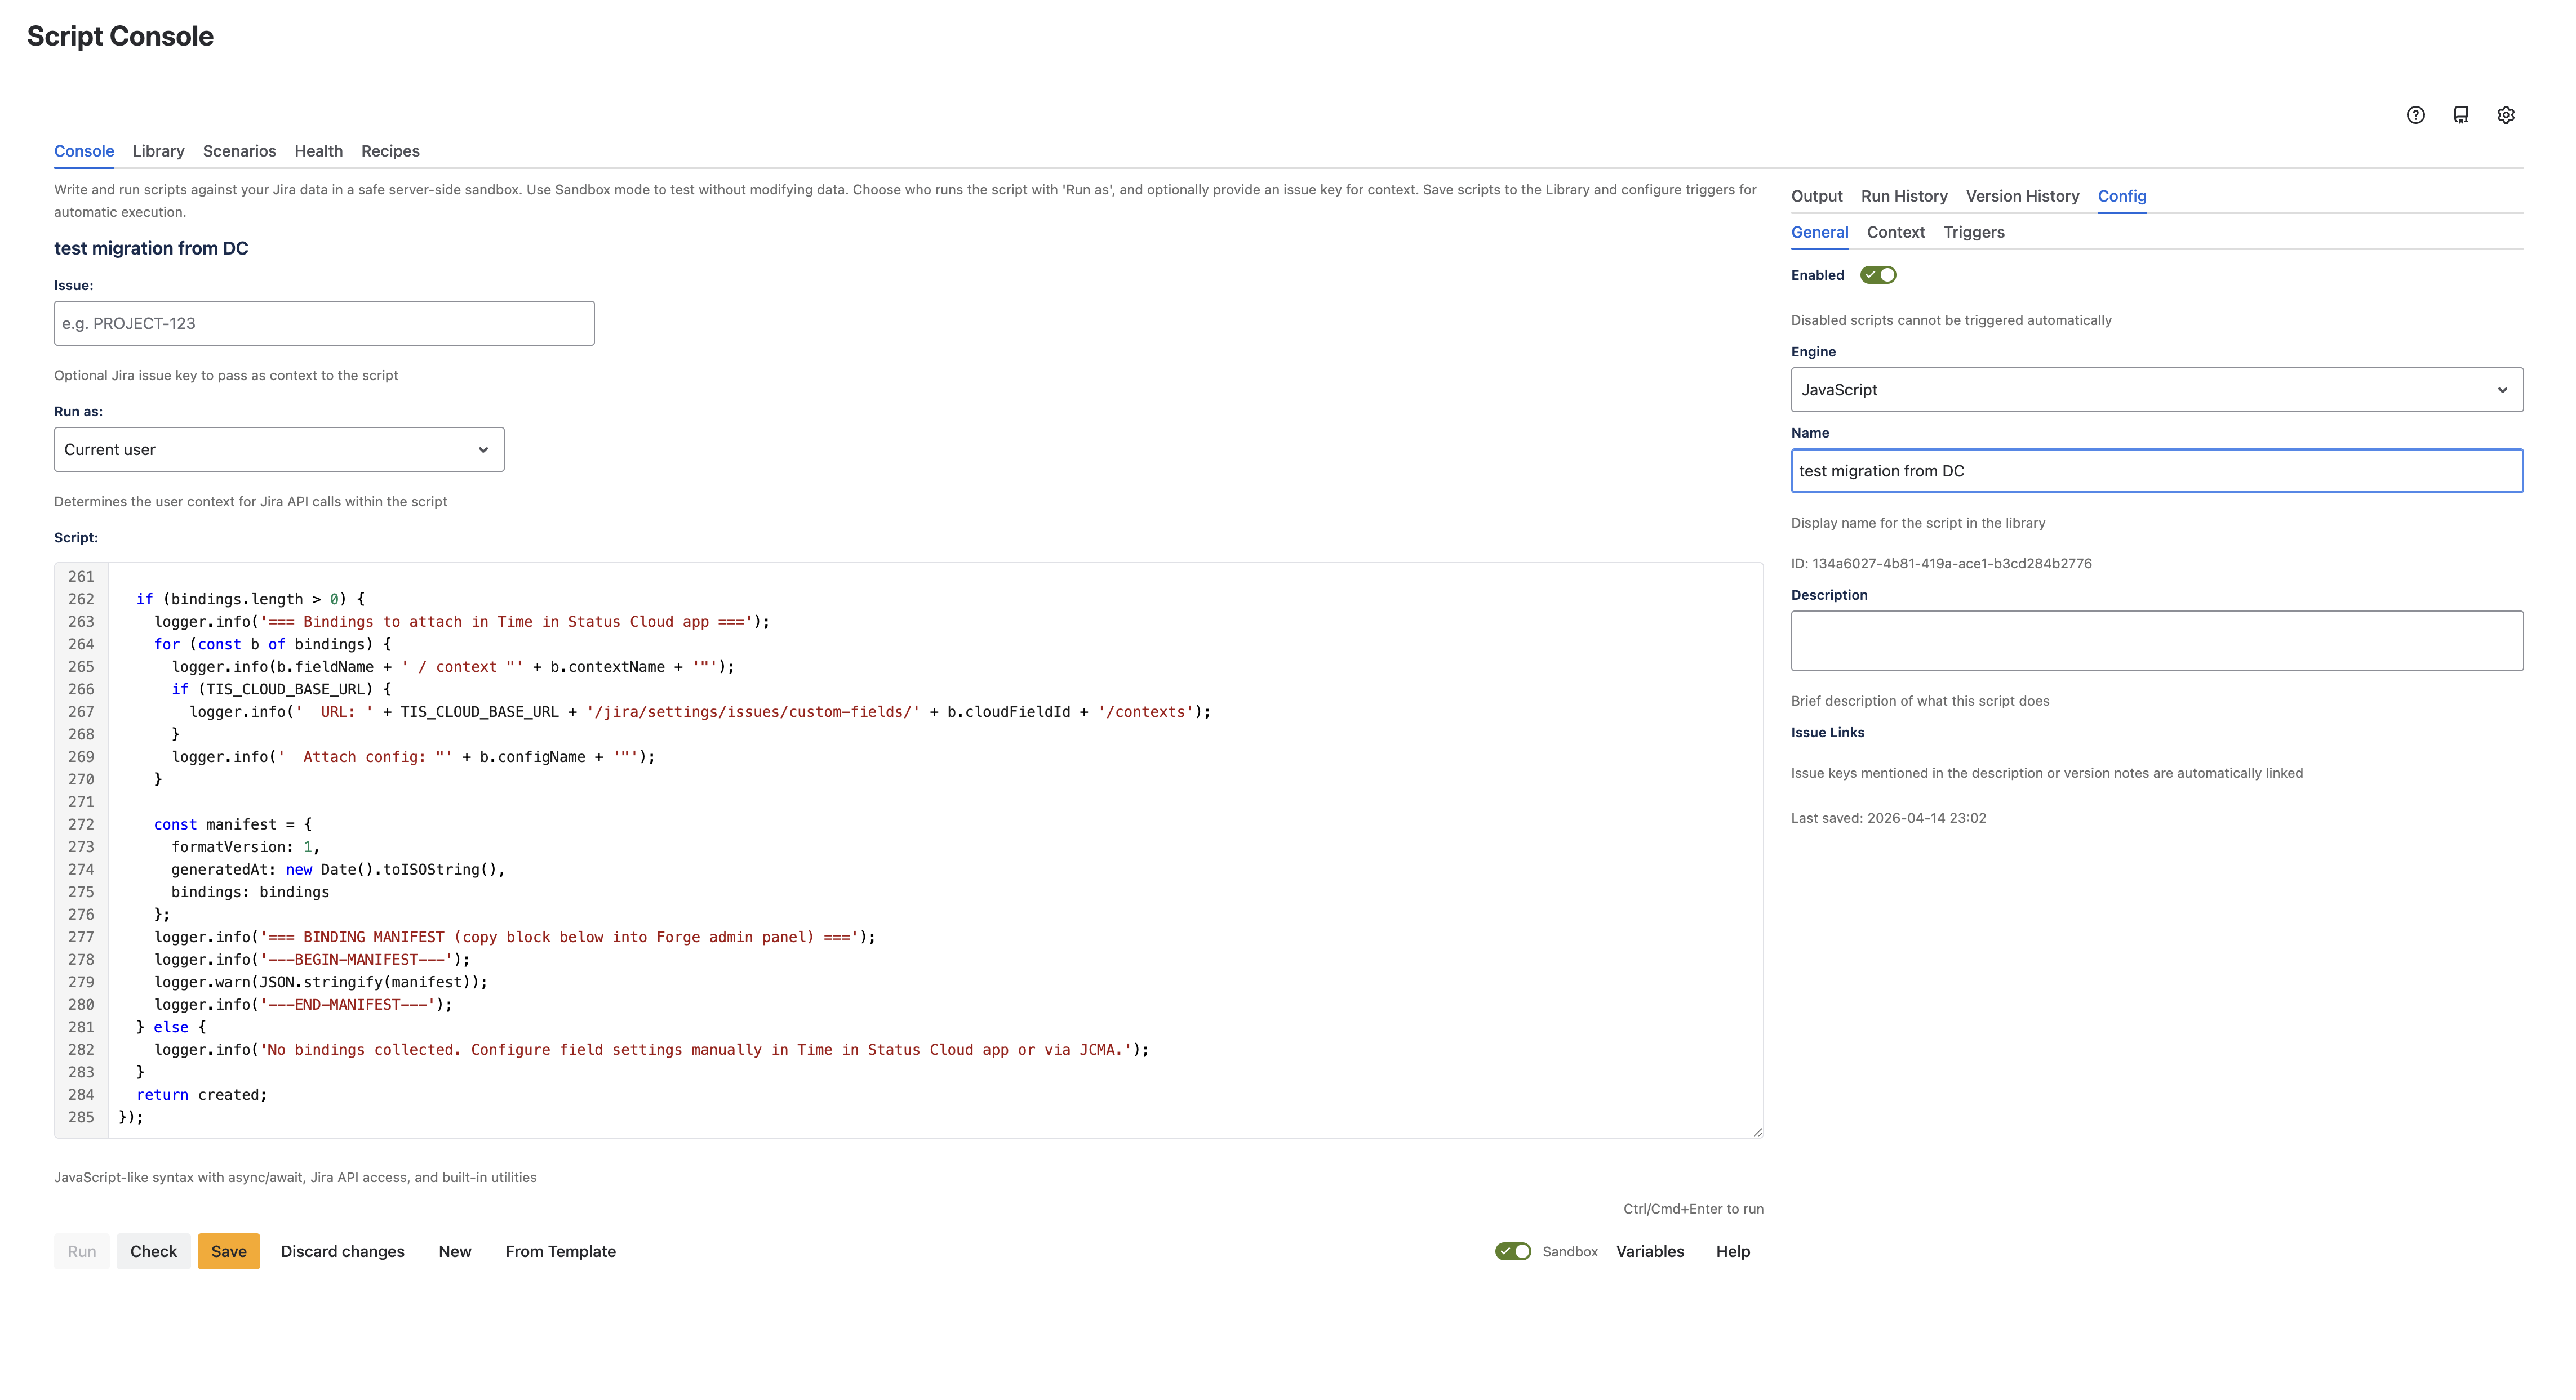Click the issue key input field

[323, 323]
